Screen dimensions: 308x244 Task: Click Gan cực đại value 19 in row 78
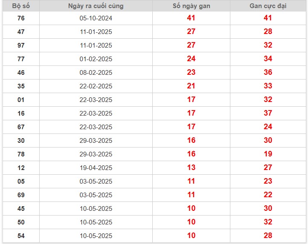(267, 154)
